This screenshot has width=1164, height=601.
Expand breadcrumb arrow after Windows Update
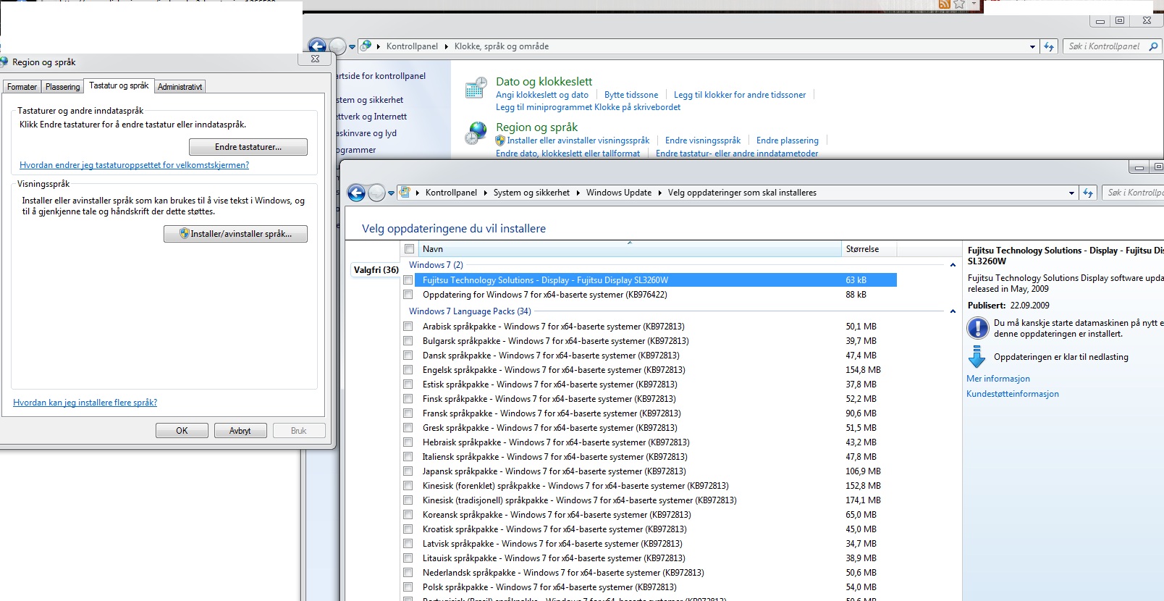tap(659, 193)
